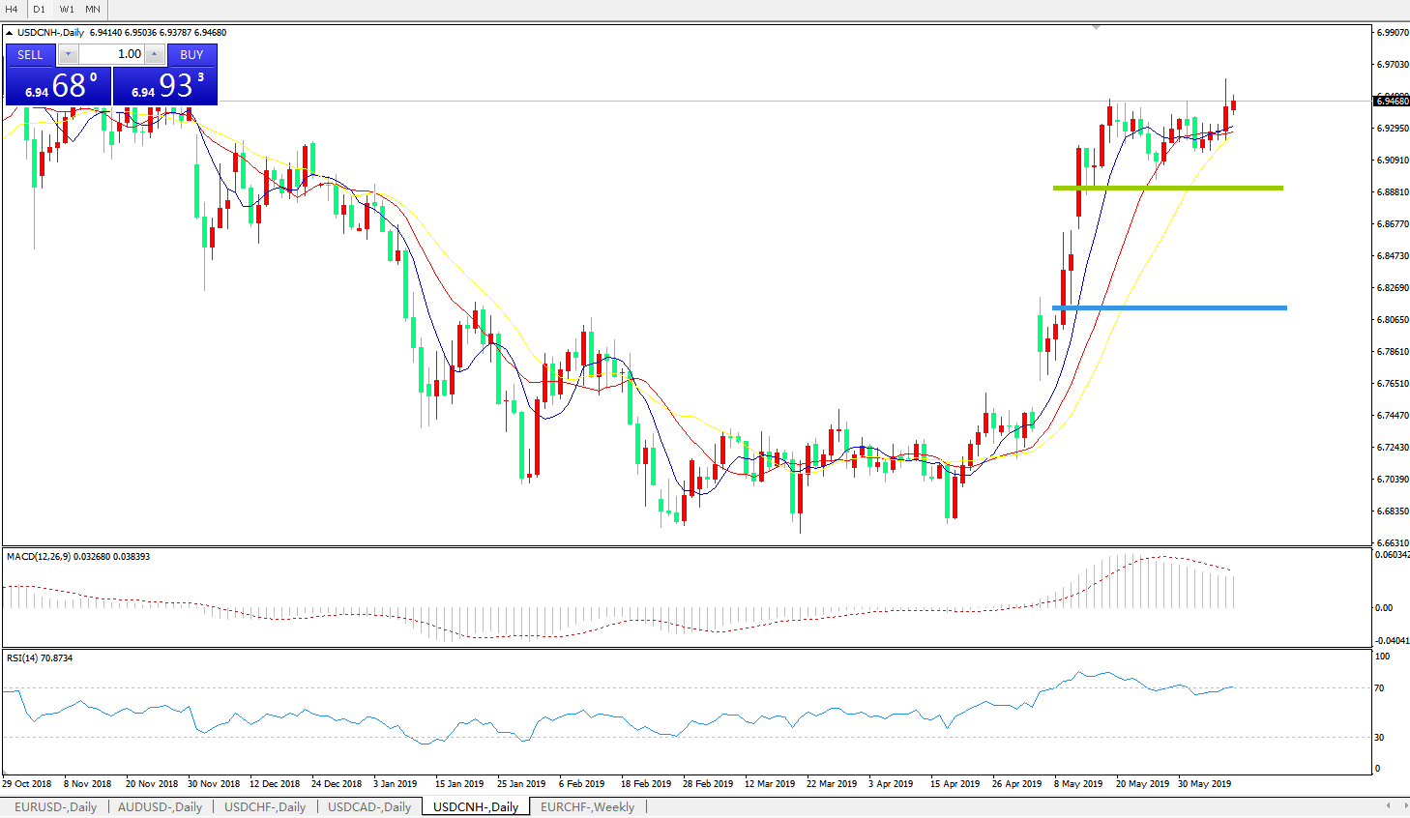Decrease trade volume with down arrow

[69, 55]
